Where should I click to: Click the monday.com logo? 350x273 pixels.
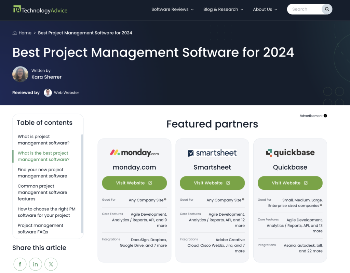(134, 153)
